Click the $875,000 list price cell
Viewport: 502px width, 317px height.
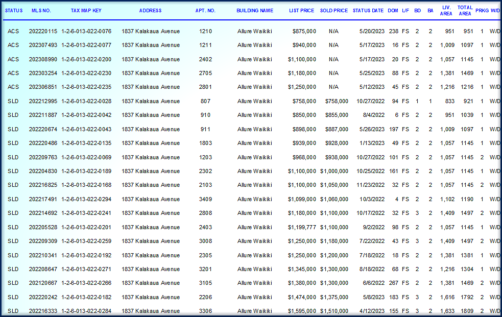(304, 31)
